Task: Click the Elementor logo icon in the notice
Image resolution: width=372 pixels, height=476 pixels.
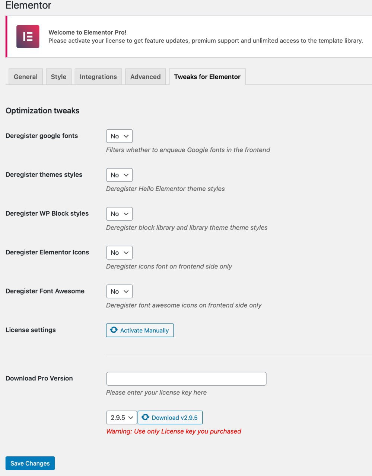Action: tap(28, 36)
